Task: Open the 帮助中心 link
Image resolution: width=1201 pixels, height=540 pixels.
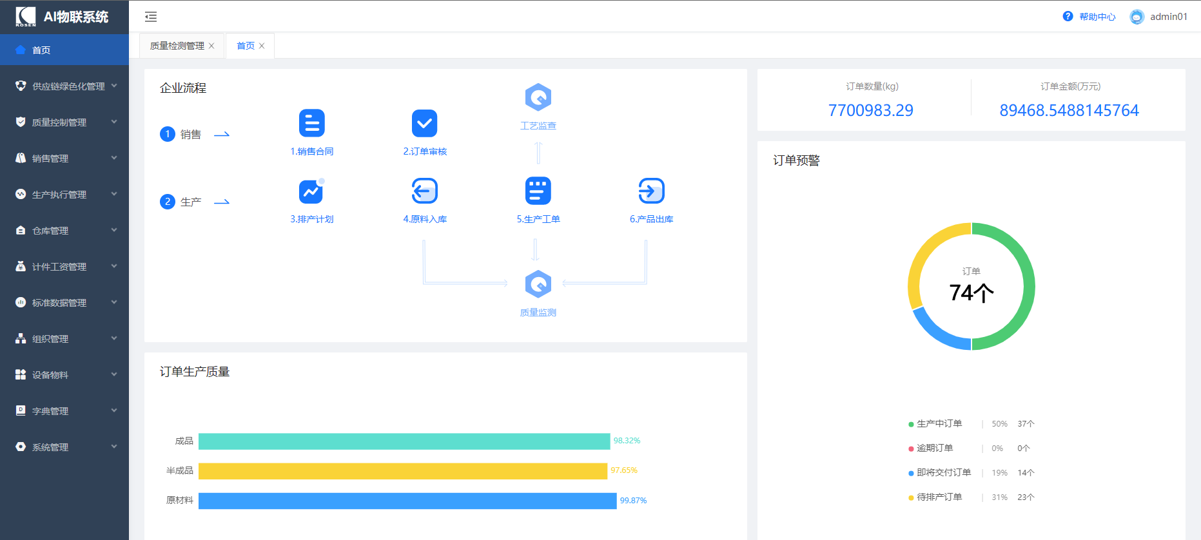Action: click(x=1097, y=17)
